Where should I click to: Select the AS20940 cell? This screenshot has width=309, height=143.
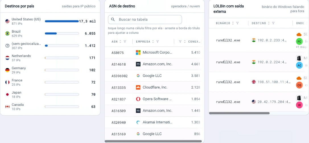(x=119, y=123)
